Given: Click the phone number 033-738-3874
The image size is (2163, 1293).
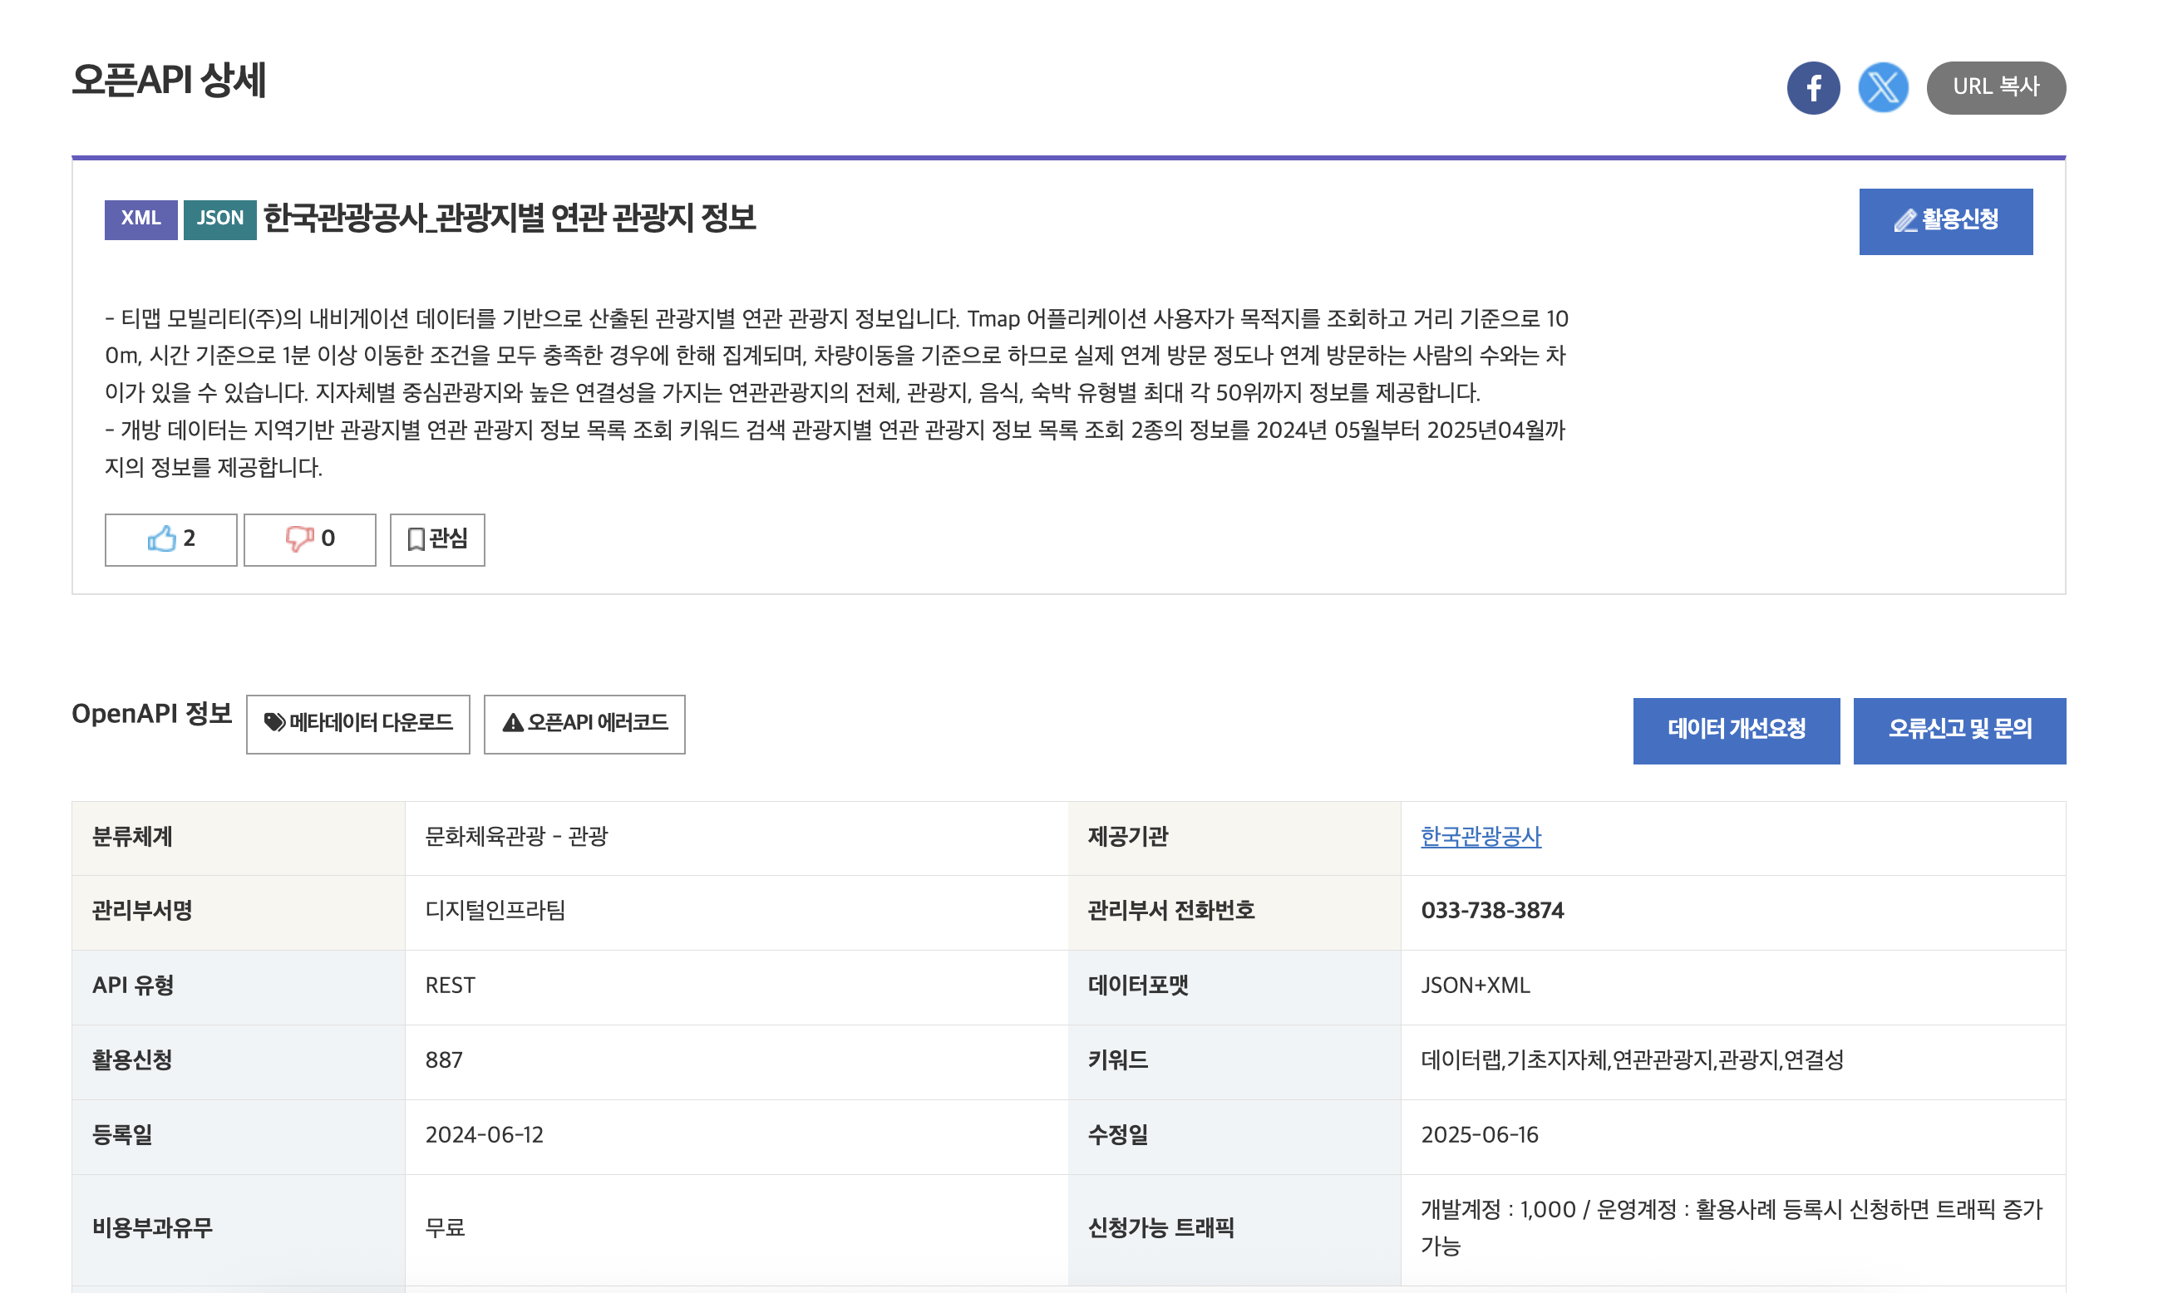Looking at the screenshot, I should (x=1491, y=911).
